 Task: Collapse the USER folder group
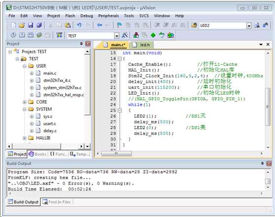tap(25, 66)
